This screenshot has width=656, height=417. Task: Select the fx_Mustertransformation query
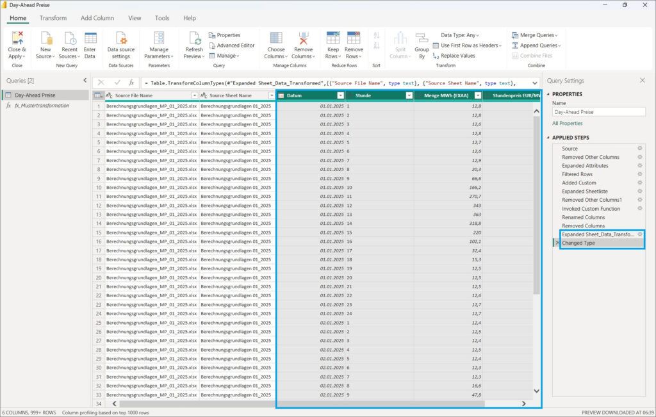click(45, 106)
